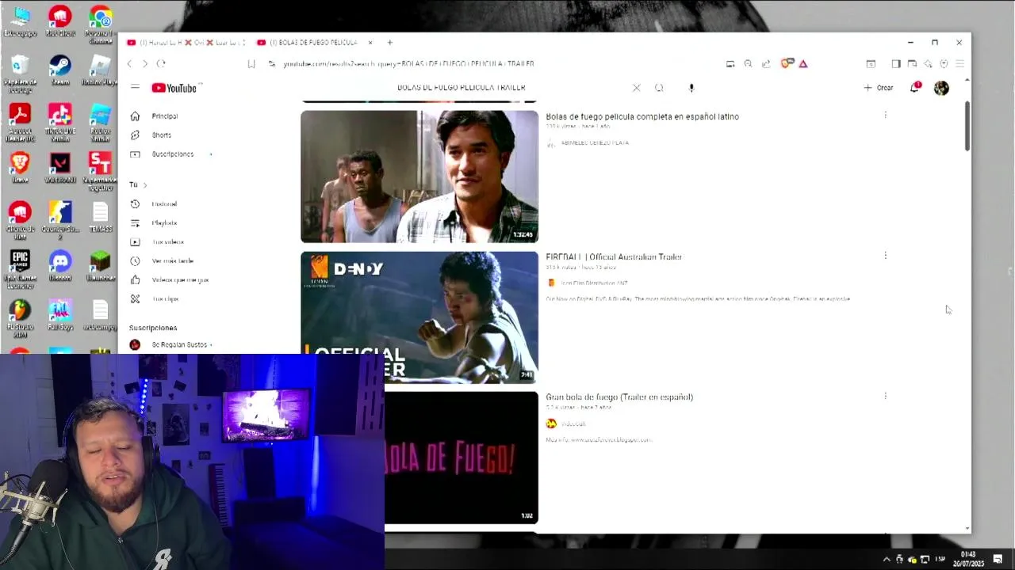Close the BOLAS DE FUEGO PELICULA tab
The image size is (1015, 570).
(x=370, y=43)
